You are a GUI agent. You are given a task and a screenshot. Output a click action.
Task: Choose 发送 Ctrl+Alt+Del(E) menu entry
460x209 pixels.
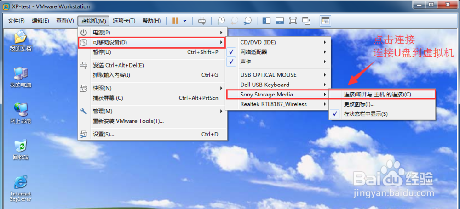tap(152, 65)
